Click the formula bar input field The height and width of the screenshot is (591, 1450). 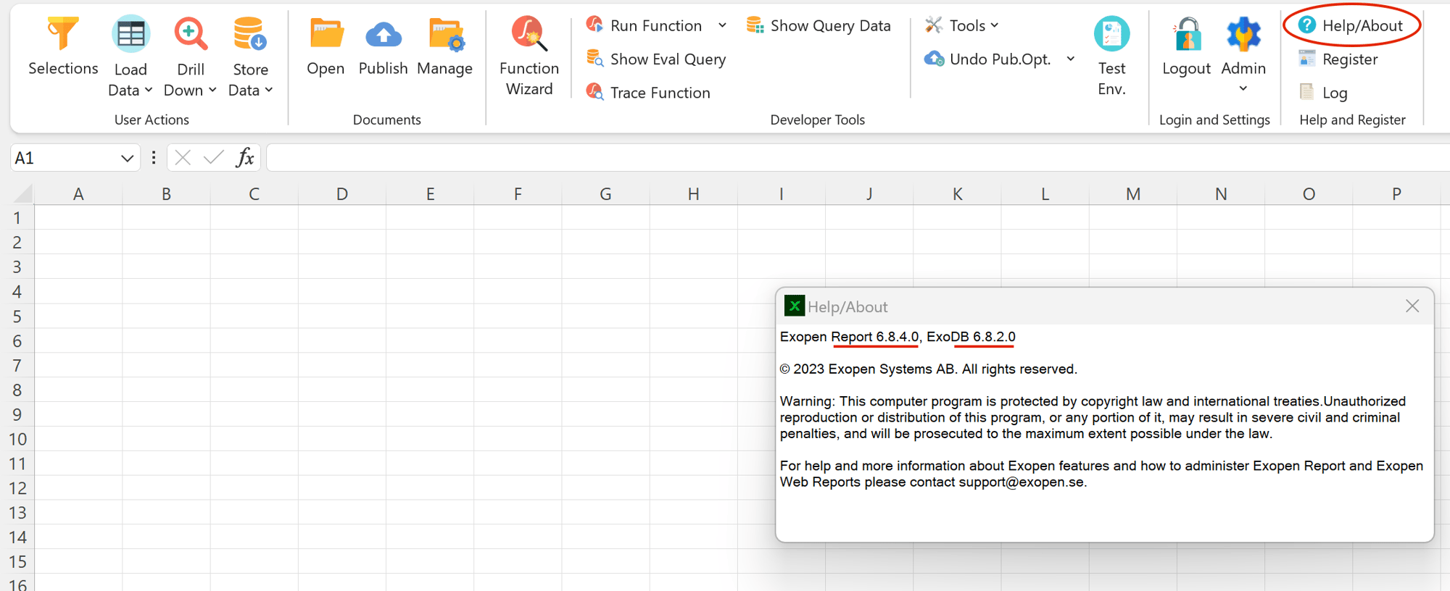click(858, 158)
